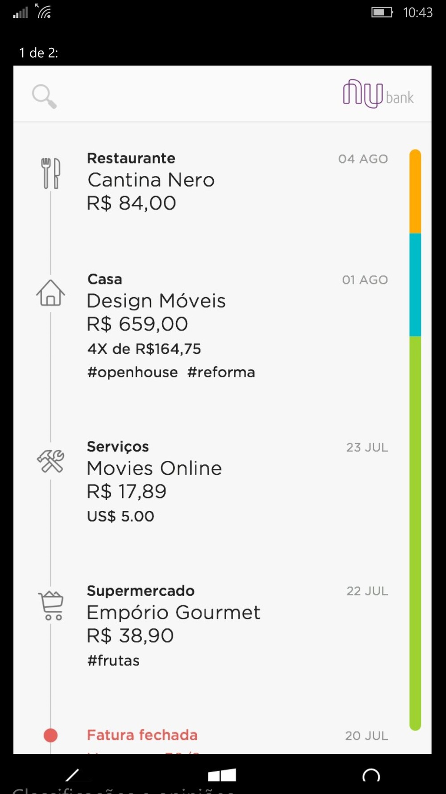This screenshot has width=446, height=794.
Task: Open the Design Móveis purchase
Action: [156, 301]
